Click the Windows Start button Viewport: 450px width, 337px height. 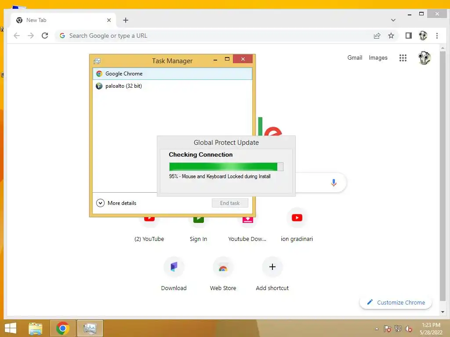point(11,328)
